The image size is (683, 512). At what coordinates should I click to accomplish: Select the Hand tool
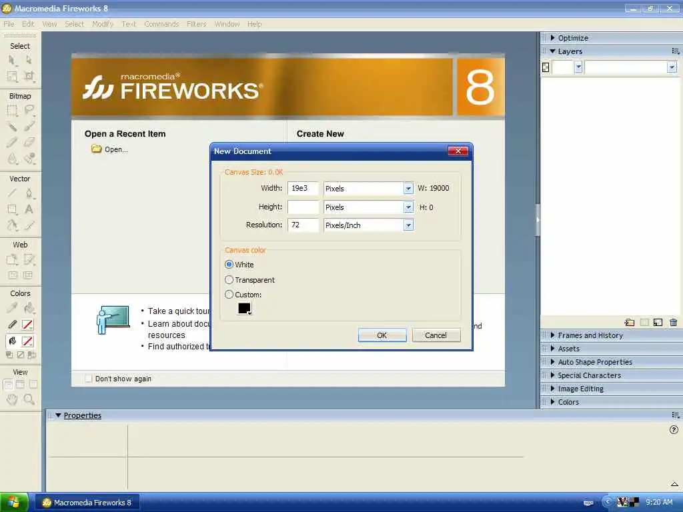coord(12,399)
